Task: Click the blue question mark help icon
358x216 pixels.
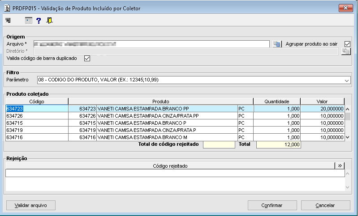Action: click(39, 21)
